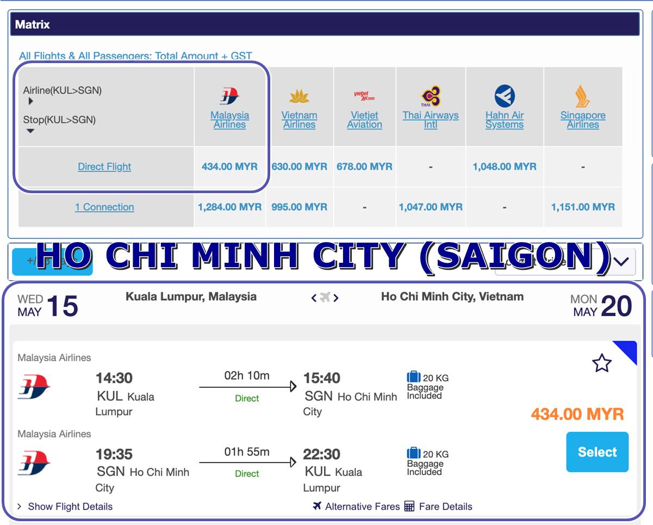Collapse Stop(KUL>SGN) arrow in matrix

tap(30, 131)
